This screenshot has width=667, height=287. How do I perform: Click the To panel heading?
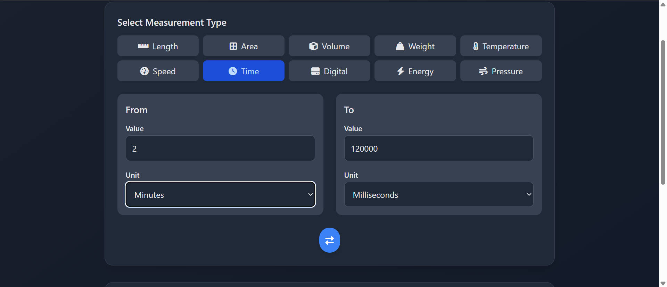(349, 110)
